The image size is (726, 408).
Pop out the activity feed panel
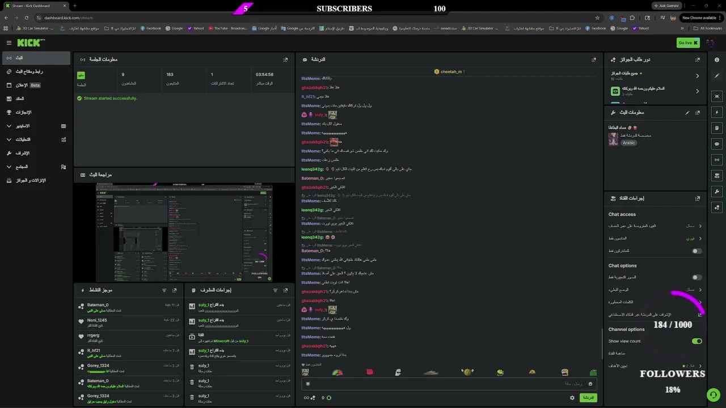tap(175, 290)
